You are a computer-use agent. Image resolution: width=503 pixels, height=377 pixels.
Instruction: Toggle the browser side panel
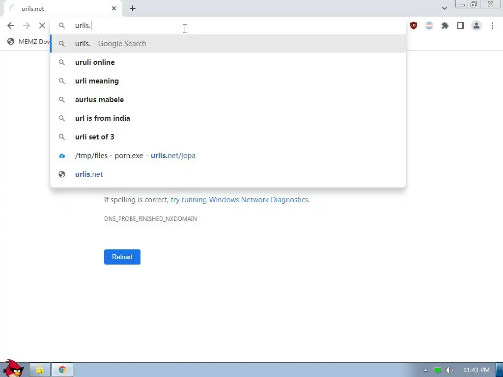(461, 26)
